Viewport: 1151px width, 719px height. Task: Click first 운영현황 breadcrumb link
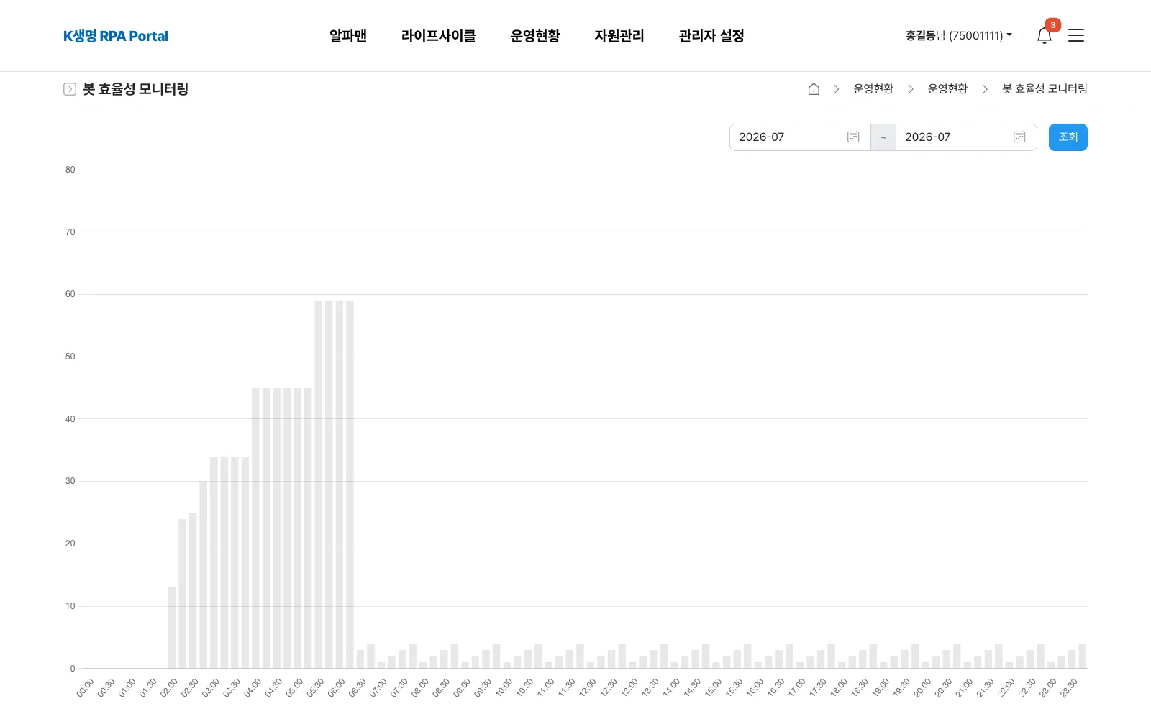[x=873, y=89]
